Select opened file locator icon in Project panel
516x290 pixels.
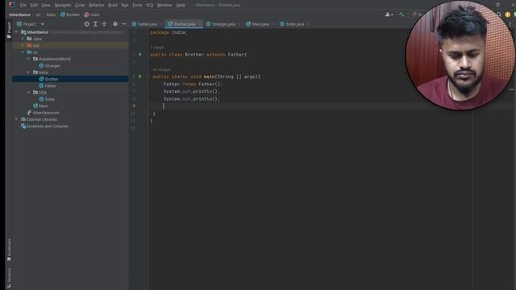pyautogui.click(x=86, y=24)
